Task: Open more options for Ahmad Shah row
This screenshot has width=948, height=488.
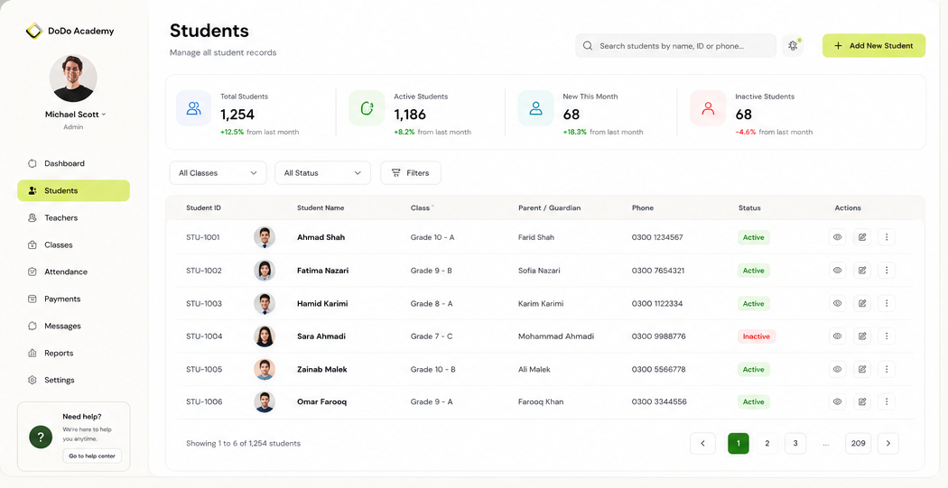Action: [x=887, y=237]
